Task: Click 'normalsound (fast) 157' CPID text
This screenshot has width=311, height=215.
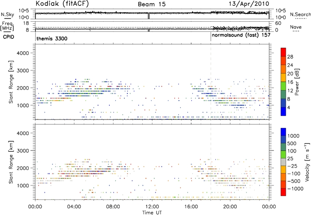Action: tap(241, 35)
